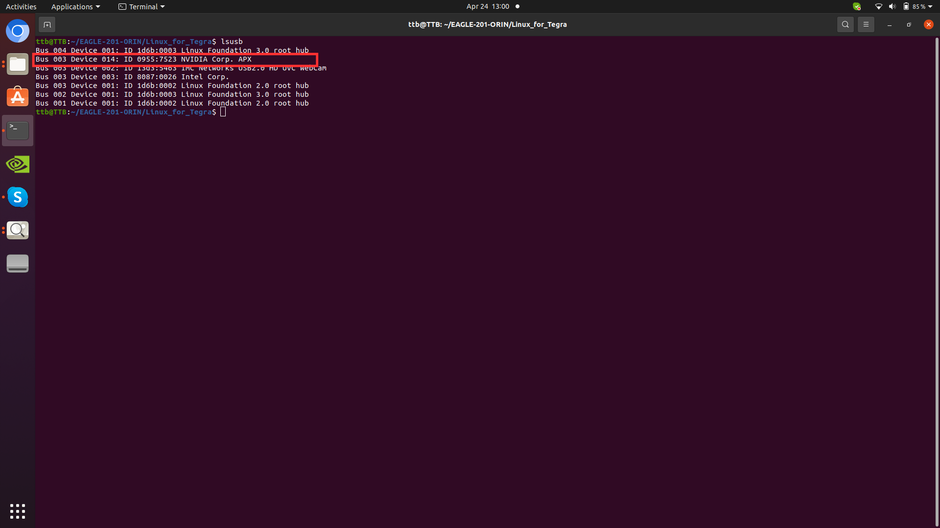
Task: Open the Apr 24 13:00 calendar
Action: pyautogui.click(x=488, y=6)
